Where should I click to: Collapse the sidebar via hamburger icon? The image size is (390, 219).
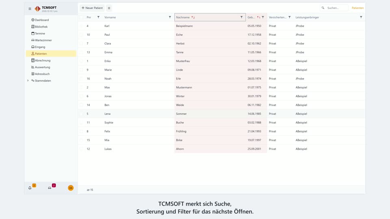click(x=30, y=9)
